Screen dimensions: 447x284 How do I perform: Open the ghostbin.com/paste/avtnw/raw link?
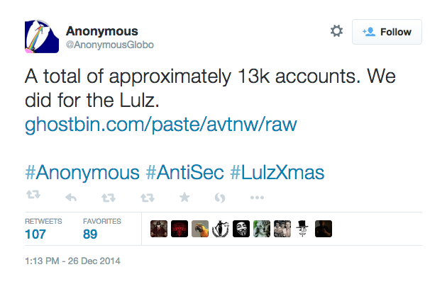160,125
